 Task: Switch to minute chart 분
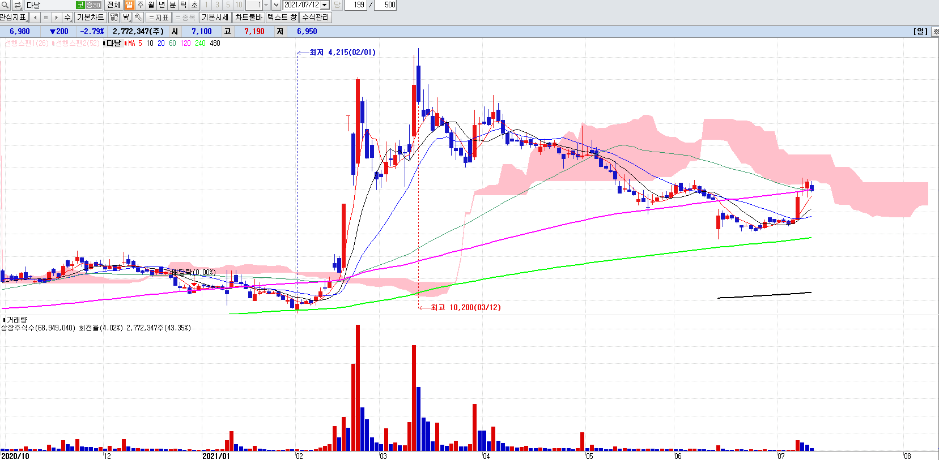click(x=173, y=5)
